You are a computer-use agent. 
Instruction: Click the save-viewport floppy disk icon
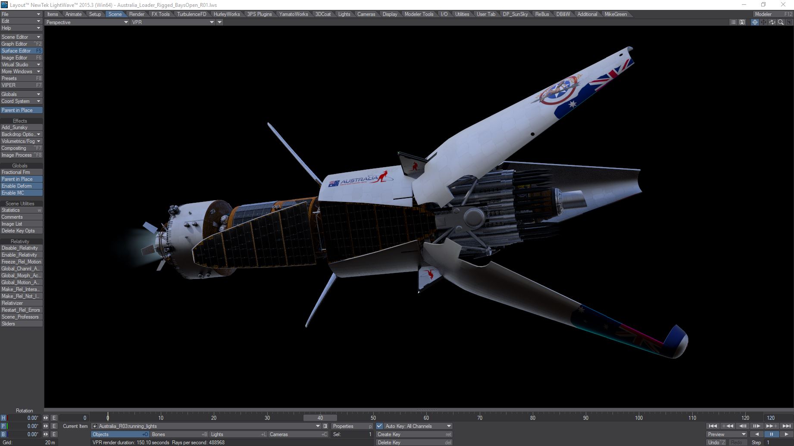click(x=742, y=22)
